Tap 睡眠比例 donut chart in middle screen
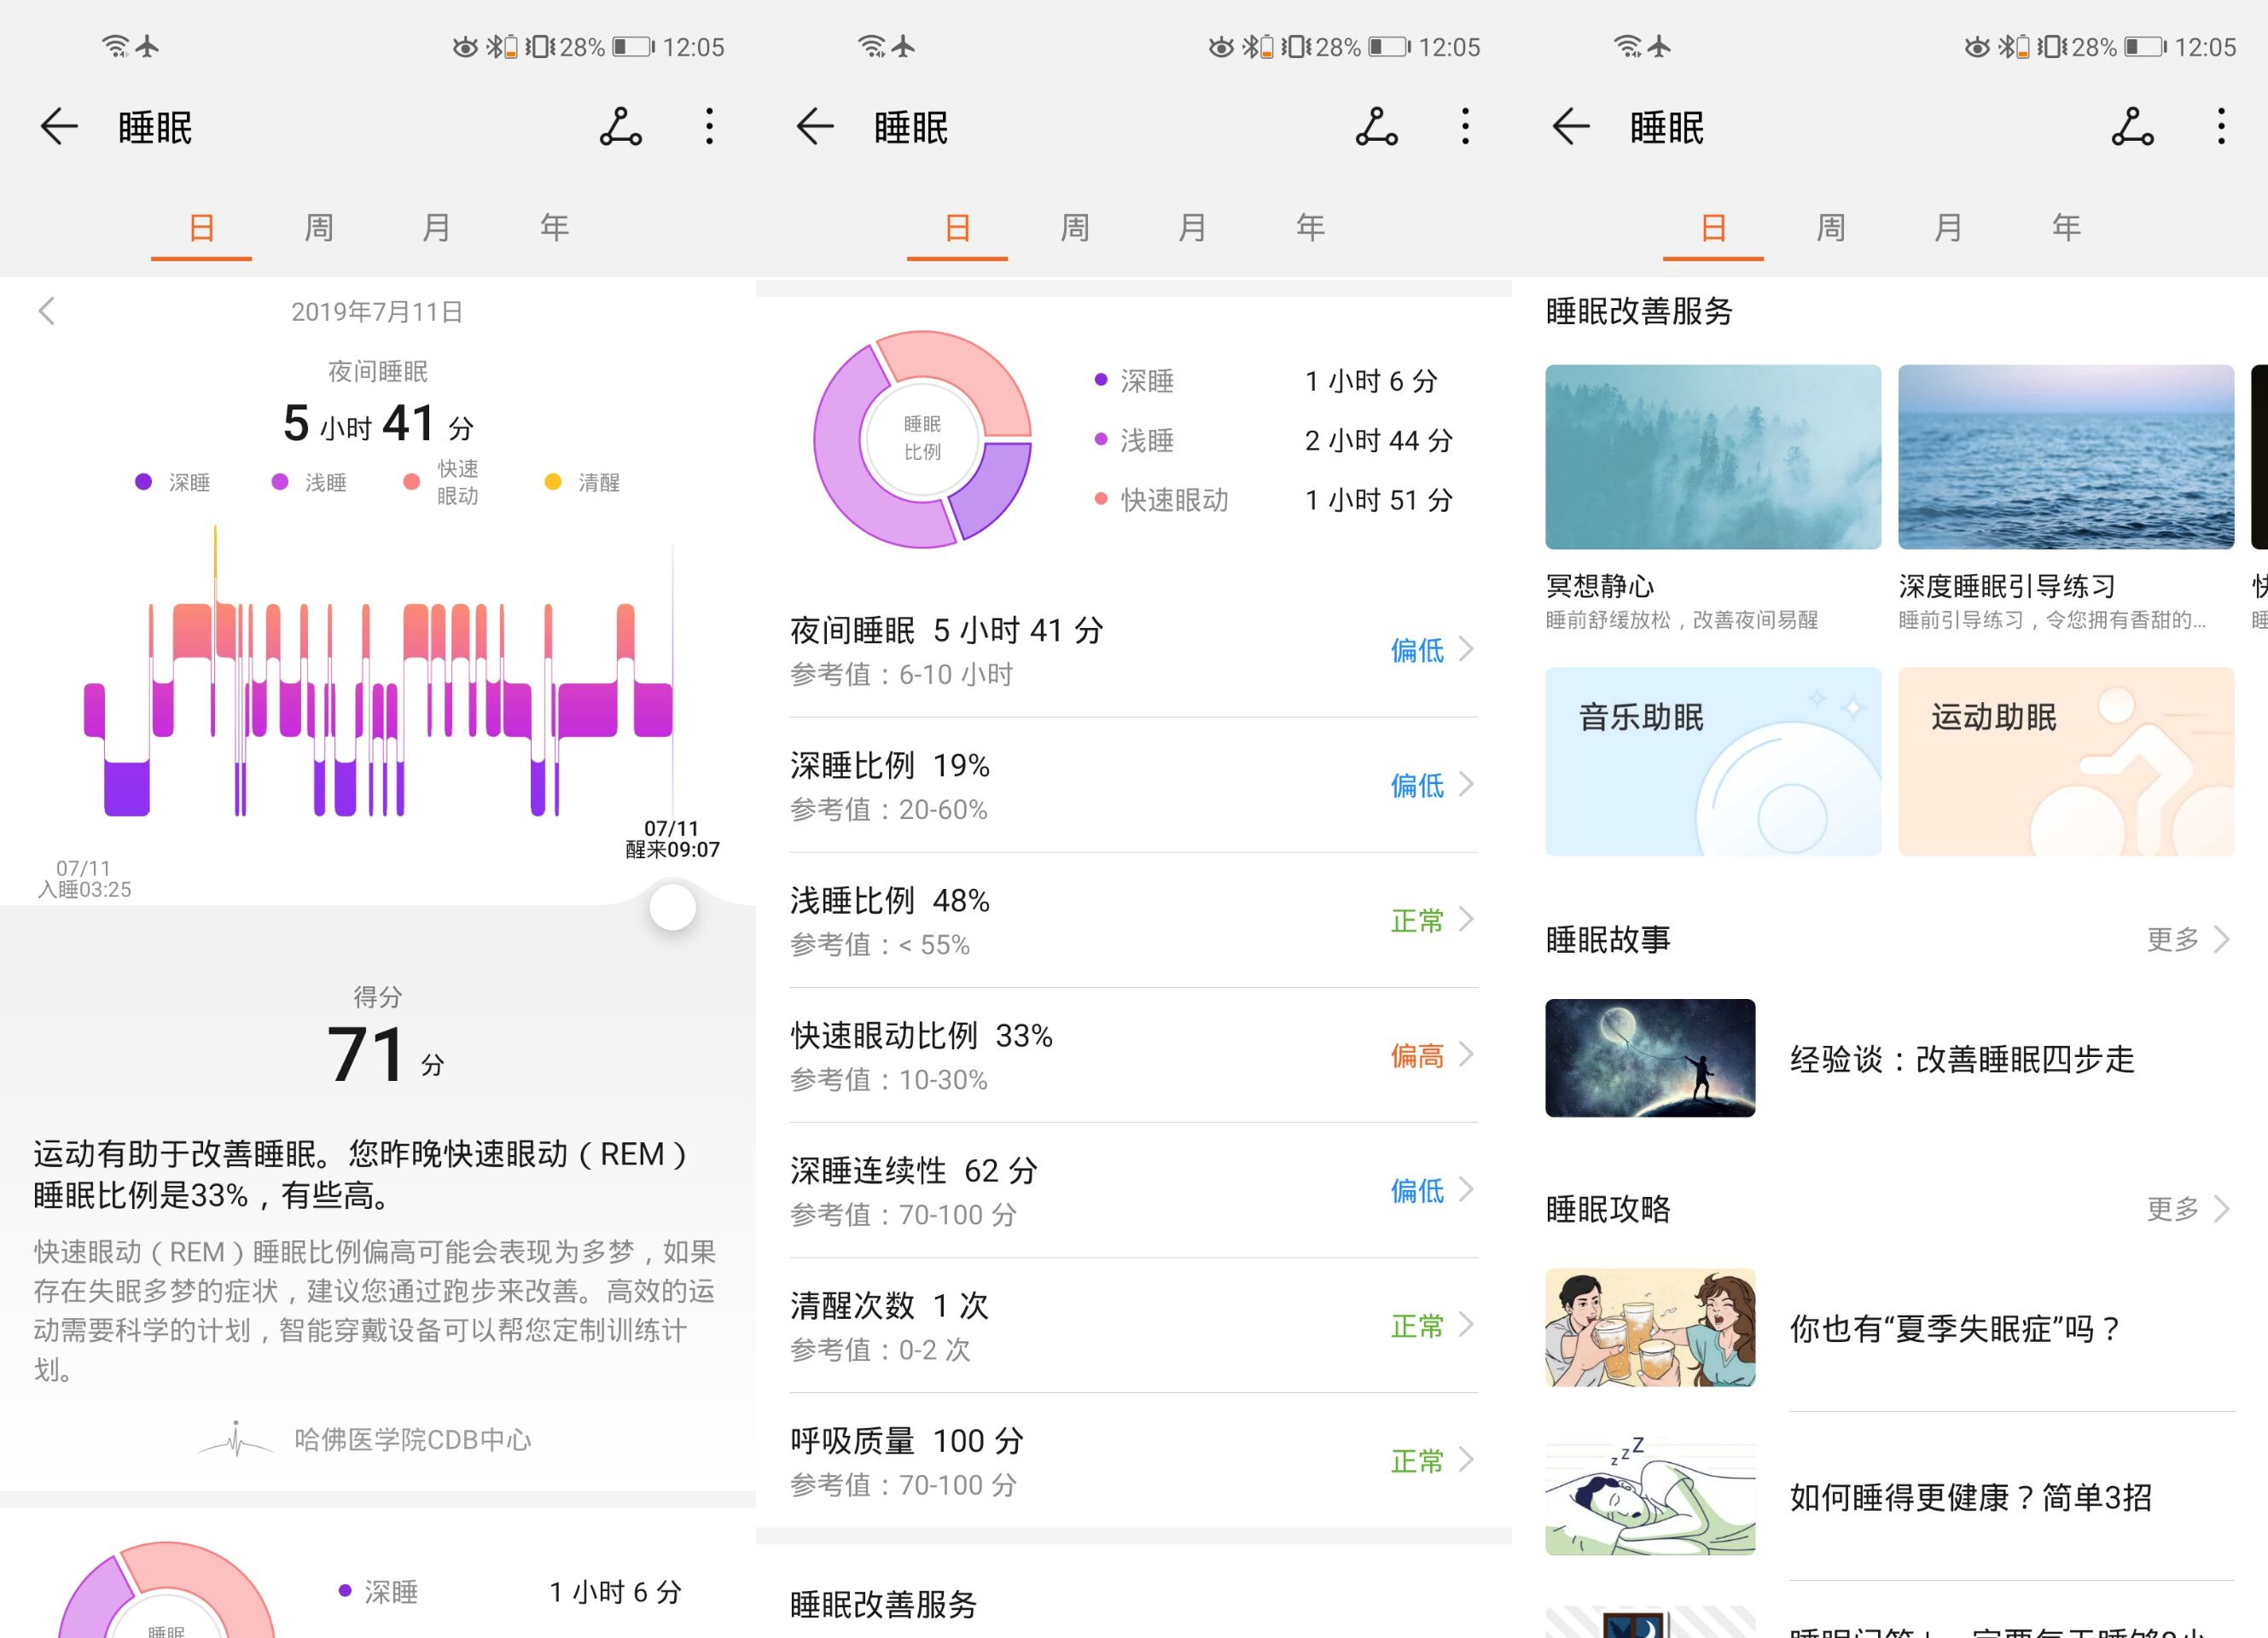Viewport: 2268px width, 1638px height. point(922,439)
